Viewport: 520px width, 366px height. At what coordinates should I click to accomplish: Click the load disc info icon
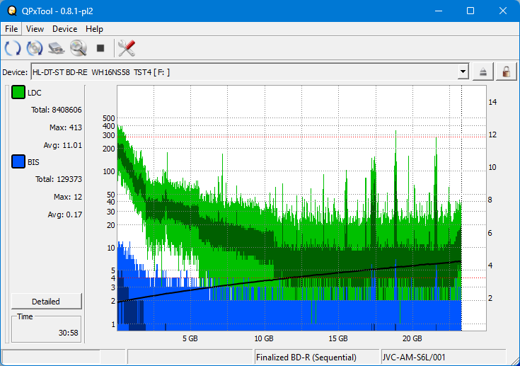click(x=34, y=48)
